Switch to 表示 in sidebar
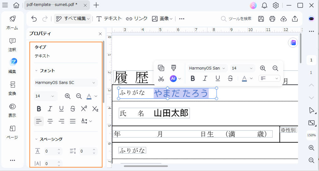This screenshot has width=319, height=171. [12, 110]
